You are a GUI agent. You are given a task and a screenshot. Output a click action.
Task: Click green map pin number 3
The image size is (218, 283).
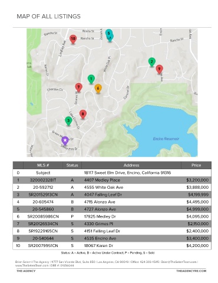pos(68,121)
